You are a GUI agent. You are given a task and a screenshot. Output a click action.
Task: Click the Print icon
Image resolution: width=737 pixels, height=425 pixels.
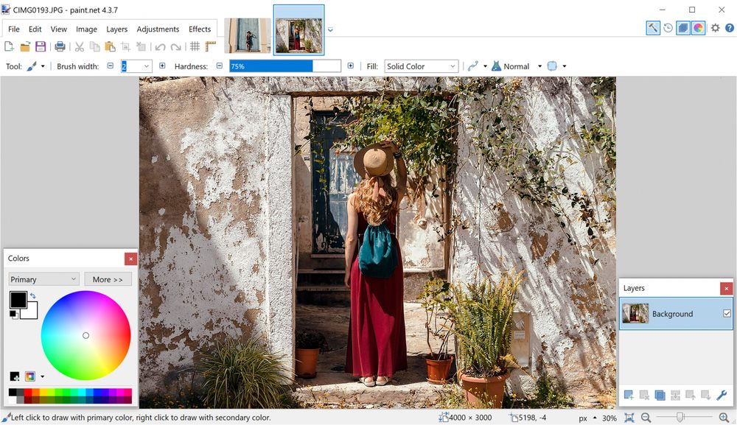pos(60,46)
